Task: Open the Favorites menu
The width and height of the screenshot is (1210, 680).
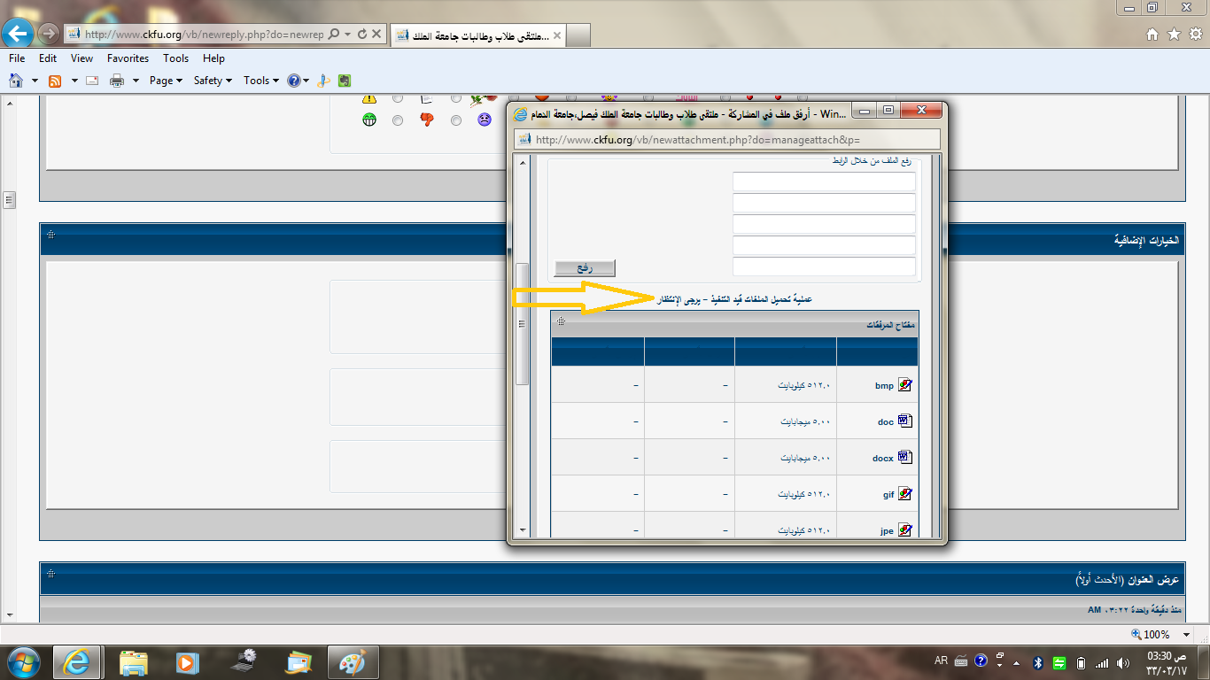Action: click(128, 58)
